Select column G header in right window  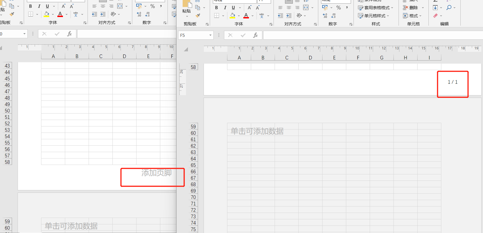381,58
